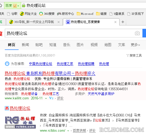Select the 热处理论坛_百度搜索 browser tab
This screenshot has width=146, height=136.
[x=91, y=22]
